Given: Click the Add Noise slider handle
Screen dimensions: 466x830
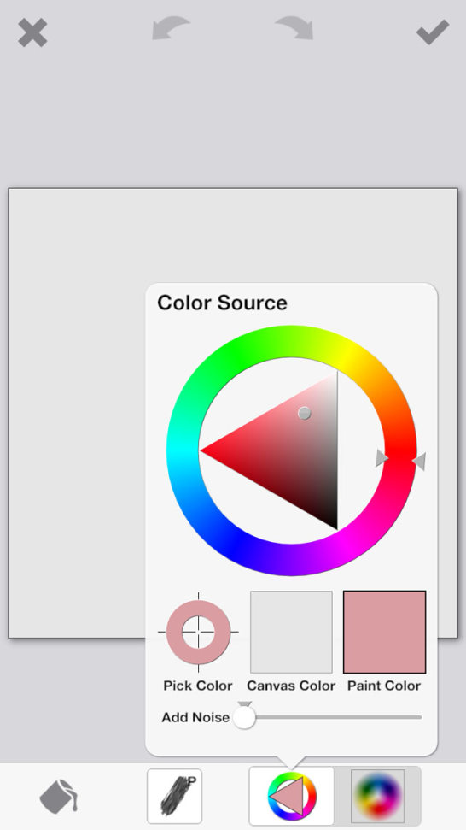Looking at the screenshot, I should (244, 717).
